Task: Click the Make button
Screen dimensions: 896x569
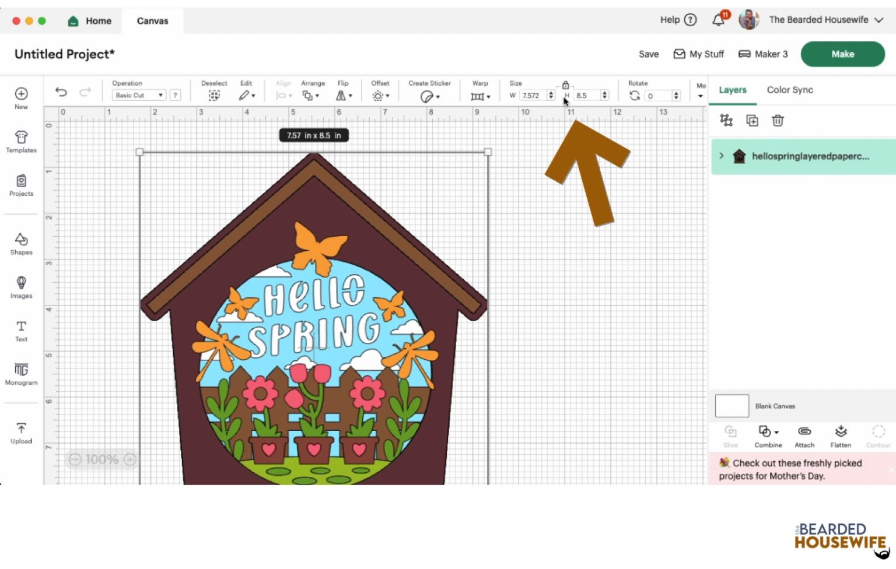Action: click(842, 54)
